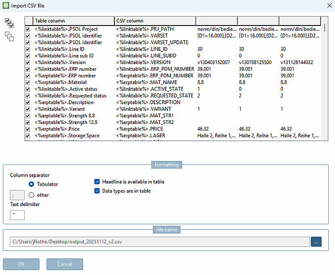
Task: Toggle checkbox for the Line sub ID row
Action: [28, 56]
